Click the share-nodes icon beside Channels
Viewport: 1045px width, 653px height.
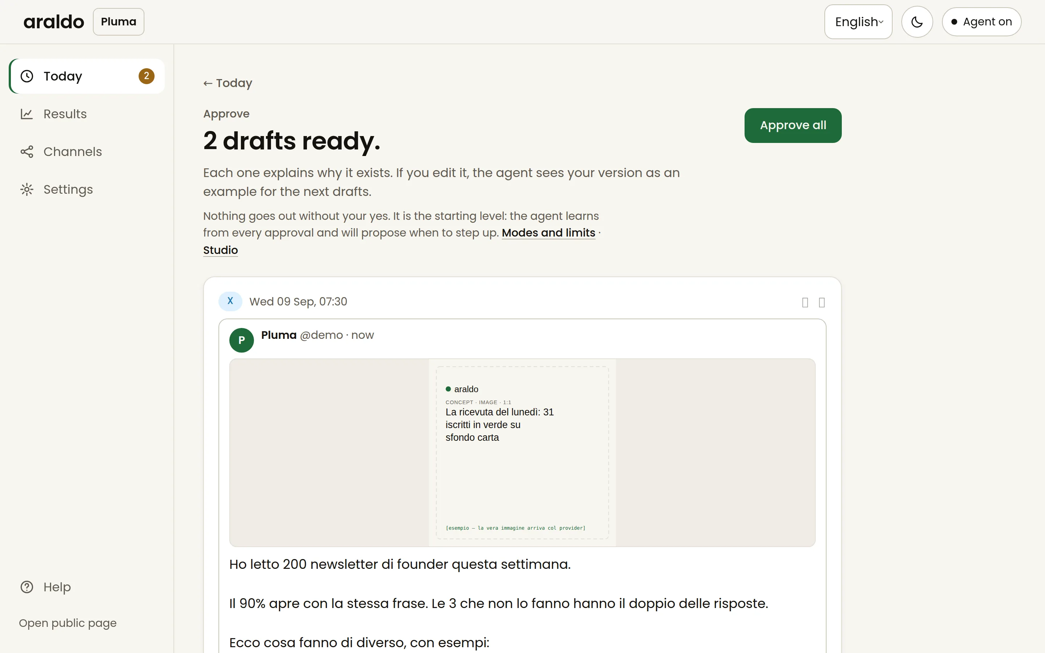27,152
